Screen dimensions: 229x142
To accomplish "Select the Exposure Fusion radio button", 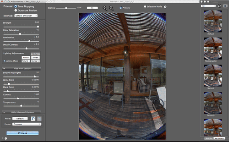I will (15, 10).
